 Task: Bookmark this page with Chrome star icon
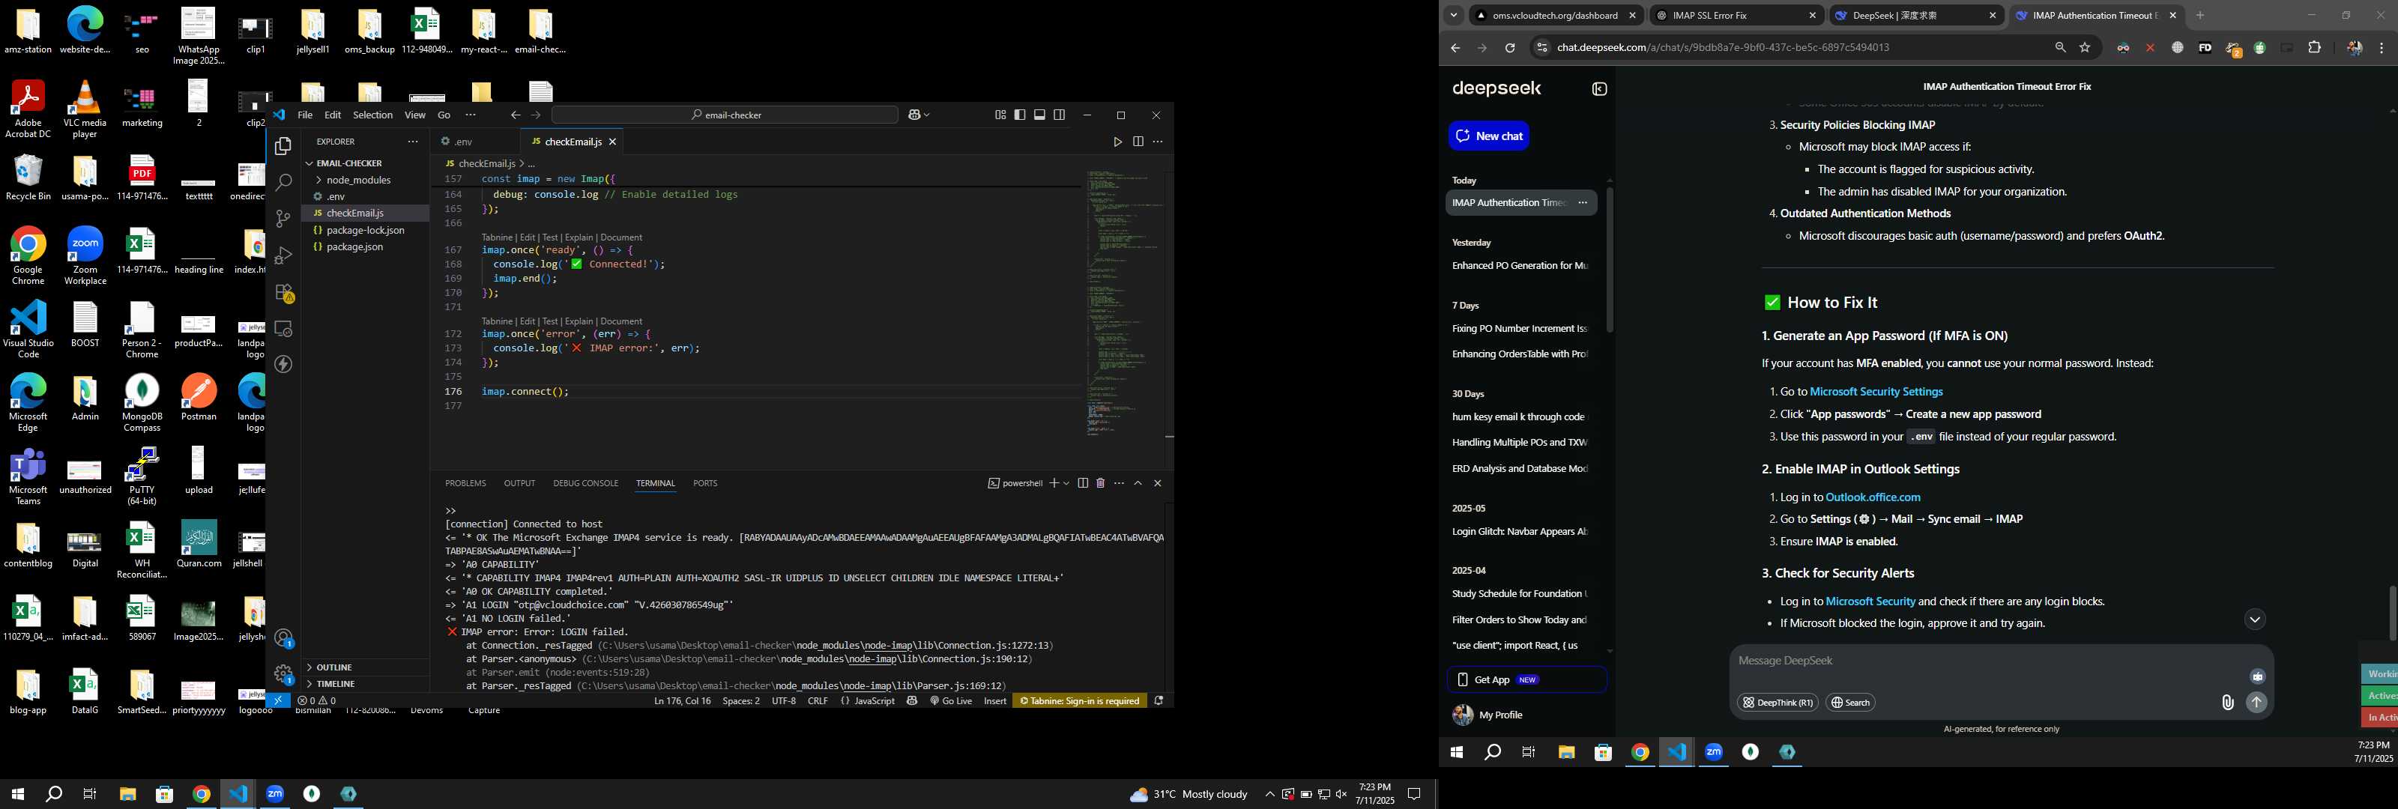pos(2084,47)
